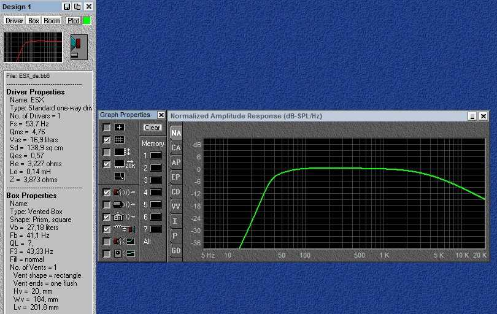Click the Plot button
The width and height of the screenshot is (497, 314).
coord(73,21)
